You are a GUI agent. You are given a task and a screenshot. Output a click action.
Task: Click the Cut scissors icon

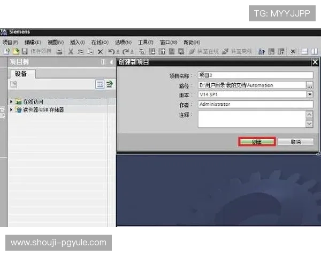71,51
